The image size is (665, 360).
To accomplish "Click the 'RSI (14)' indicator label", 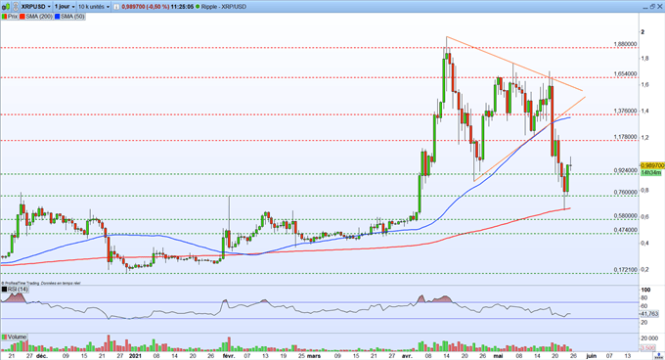I will (x=18, y=290).
